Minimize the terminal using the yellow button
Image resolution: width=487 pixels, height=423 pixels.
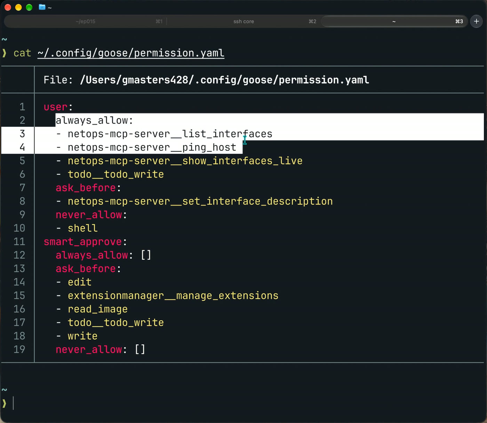pyautogui.click(x=18, y=7)
